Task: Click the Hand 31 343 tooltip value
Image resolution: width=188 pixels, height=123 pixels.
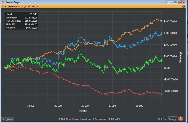Action: click(34, 14)
